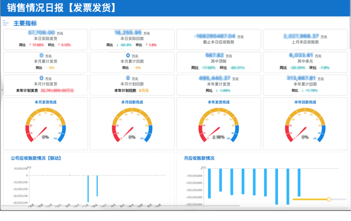Click the 本月回款完成 gauge dial
The height and width of the screenshot is (221, 351).
pyautogui.click(x=132, y=125)
